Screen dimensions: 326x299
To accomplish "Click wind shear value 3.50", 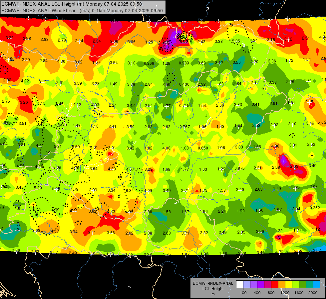I will (x=130, y=127).
